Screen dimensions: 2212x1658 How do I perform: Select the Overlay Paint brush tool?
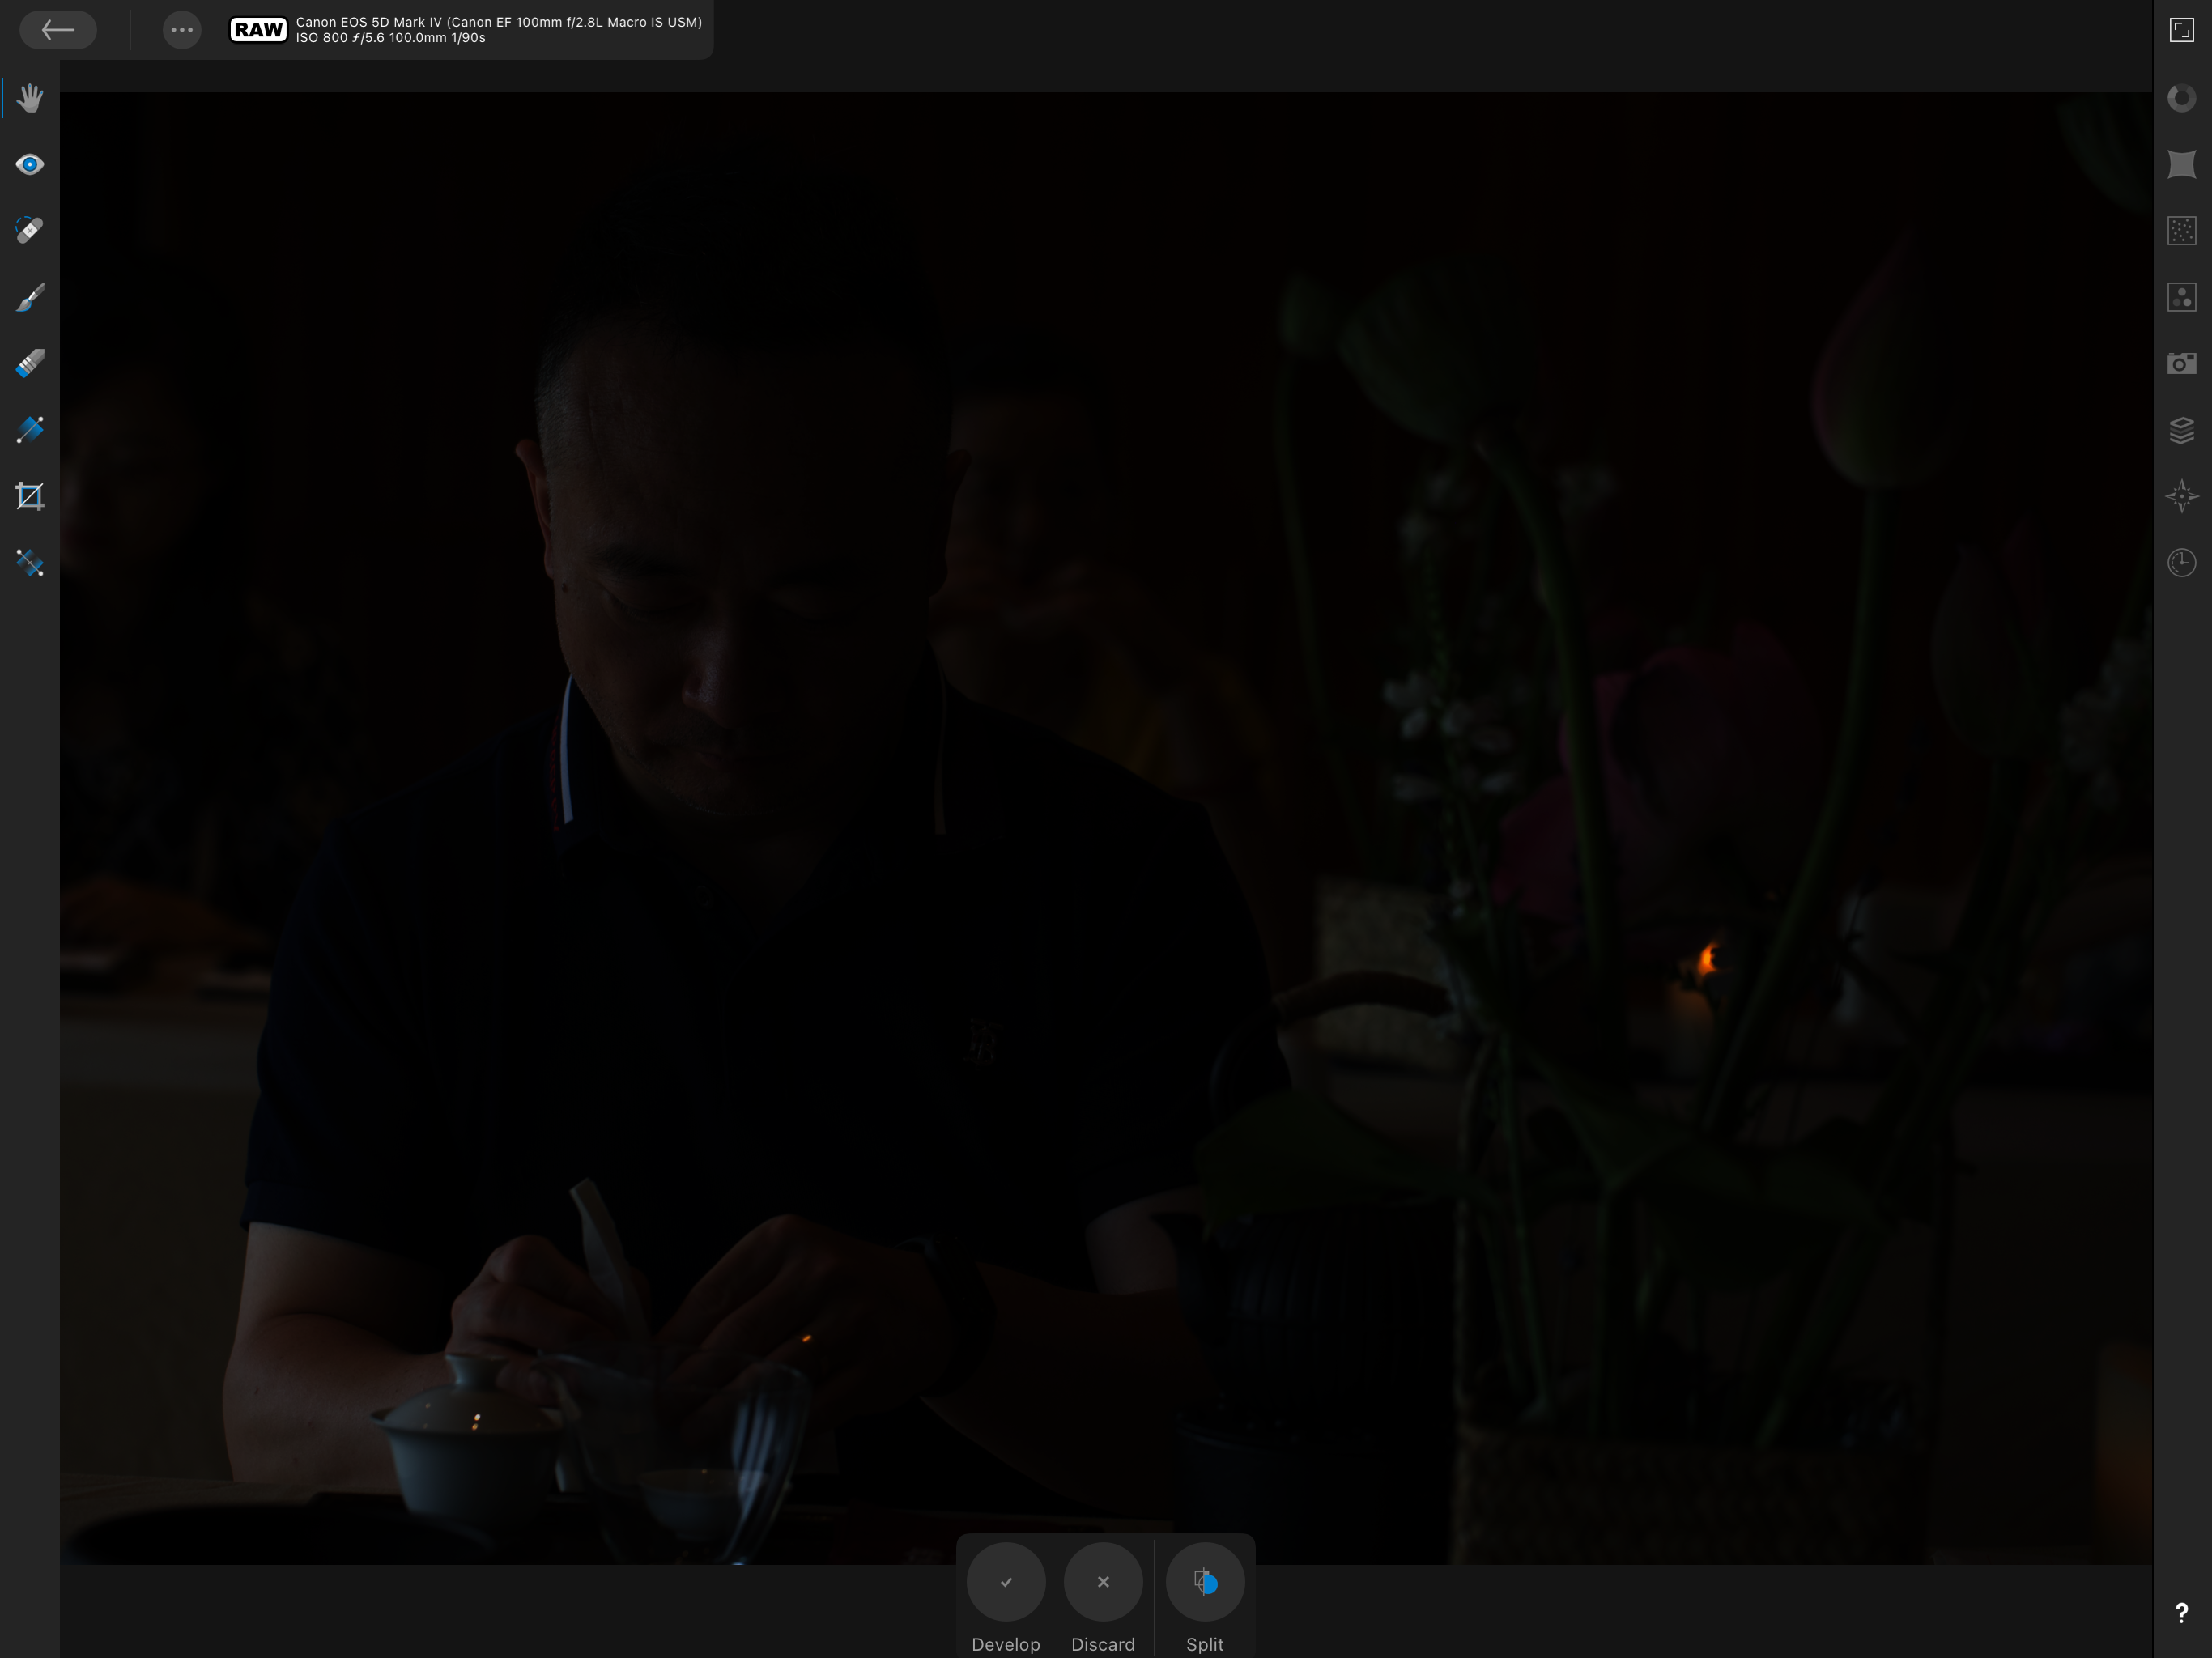point(30,297)
